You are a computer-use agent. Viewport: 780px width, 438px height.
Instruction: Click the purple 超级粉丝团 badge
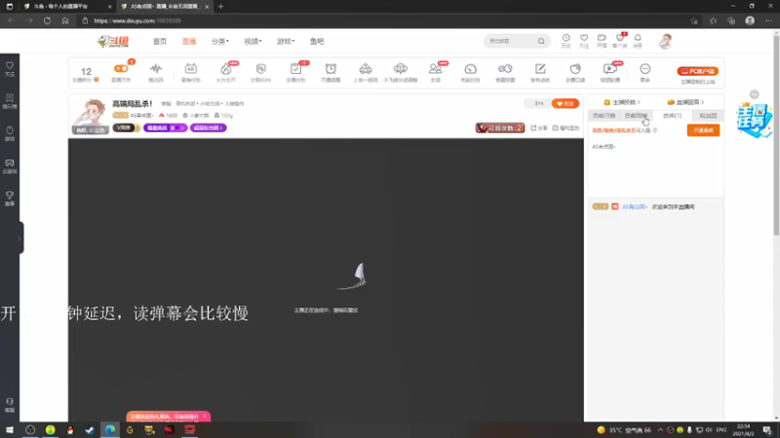(208, 128)
